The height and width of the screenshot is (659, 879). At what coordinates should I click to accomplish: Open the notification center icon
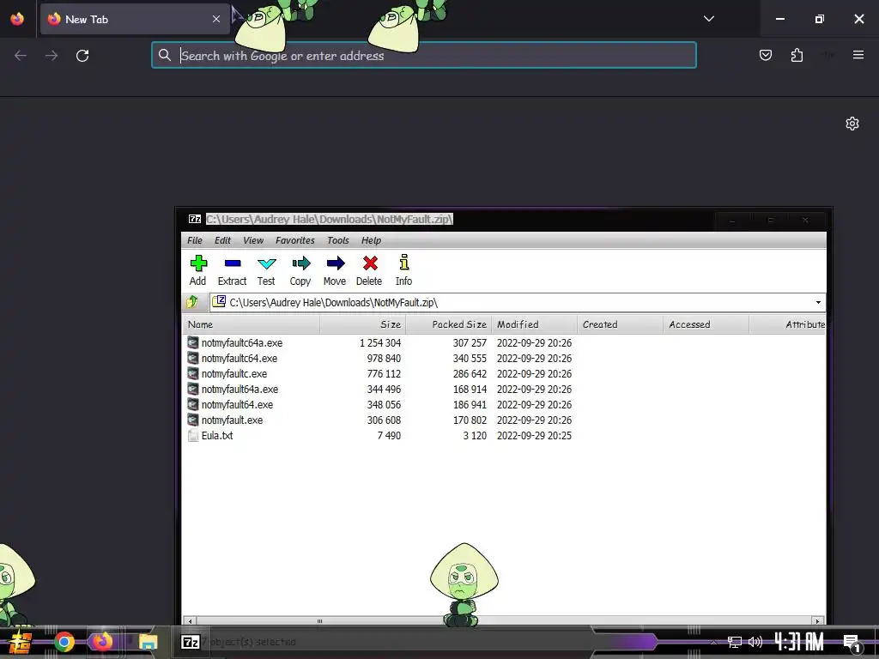click(852, 644)
